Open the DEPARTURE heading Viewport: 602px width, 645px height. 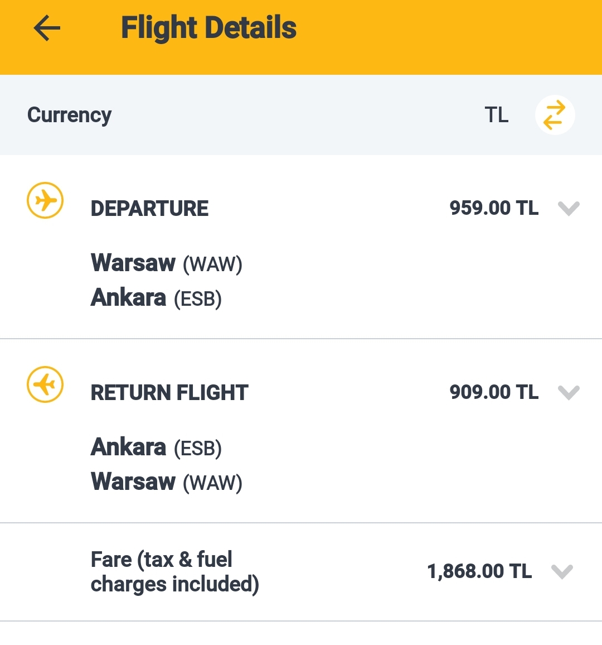pyautogui.click(x=149, y=209)
